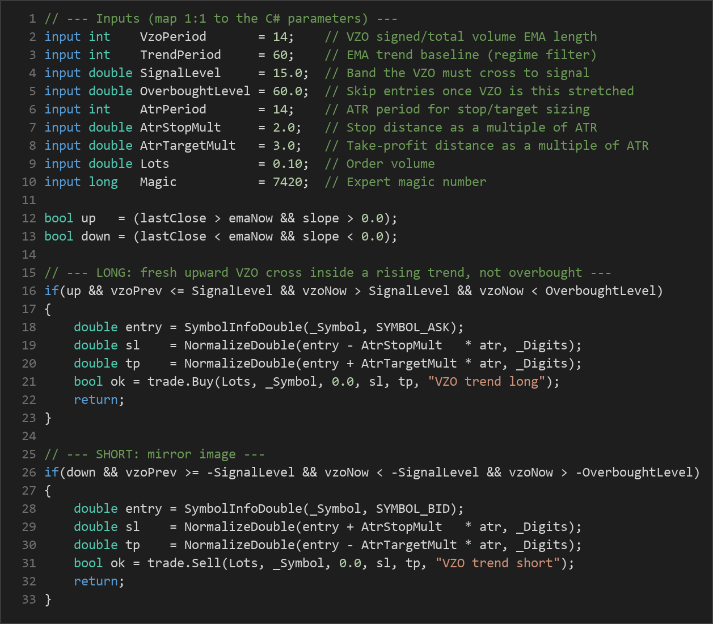Click the VzoPeriod input name
This screenshot has width=713, height=624.
coord(173,37)
